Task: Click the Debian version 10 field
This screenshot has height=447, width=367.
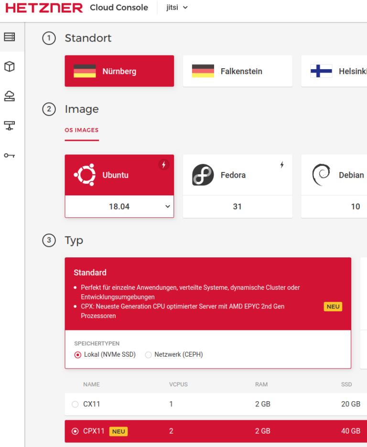Action: 334,206
